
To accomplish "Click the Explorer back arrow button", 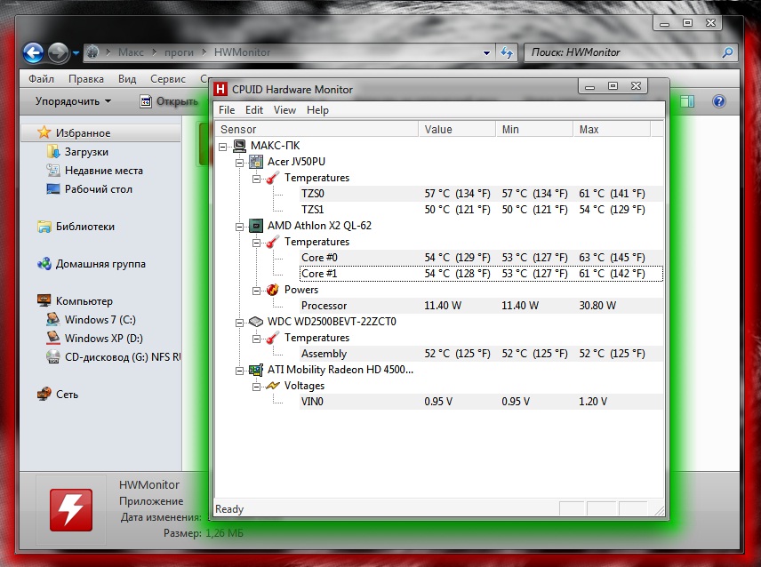I will coord(33,52).
